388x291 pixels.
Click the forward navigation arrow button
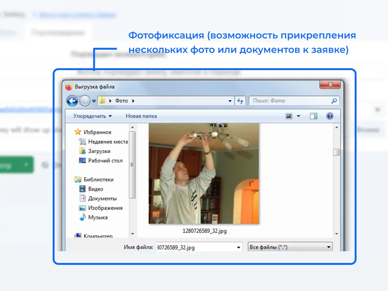85,101
